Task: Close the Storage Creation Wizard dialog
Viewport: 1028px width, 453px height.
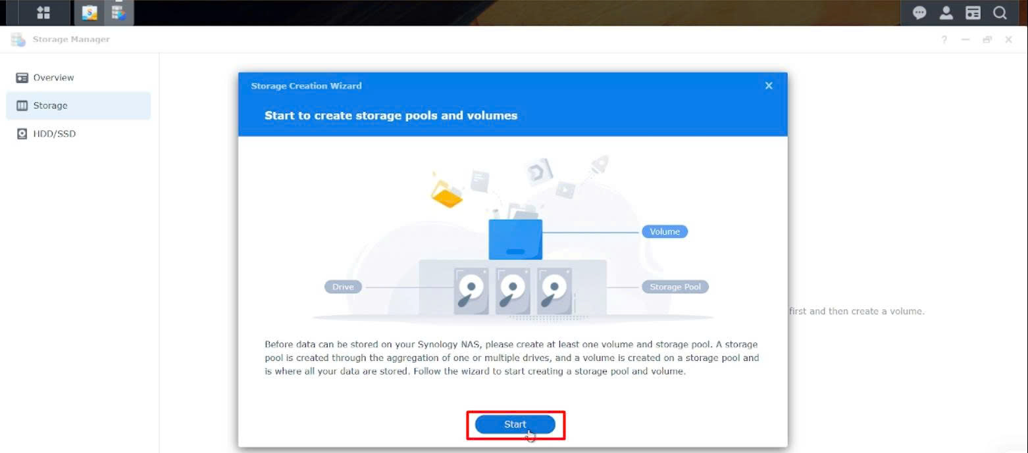Action: coord(768,85)
